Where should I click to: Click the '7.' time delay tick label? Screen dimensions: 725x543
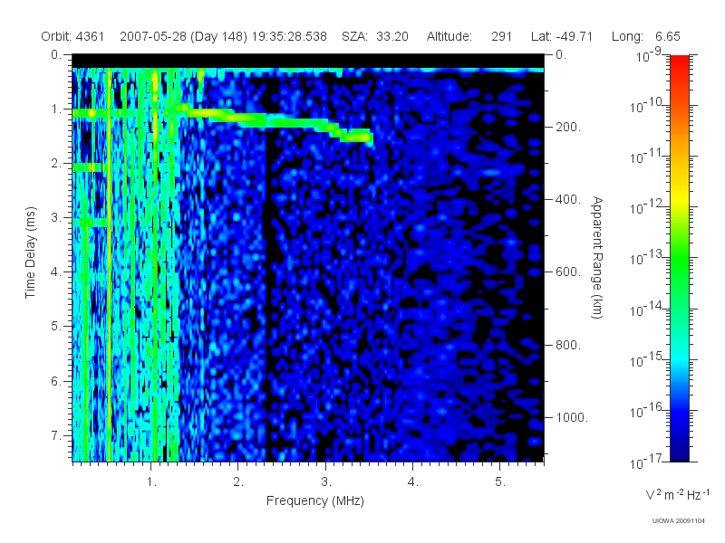56,435
